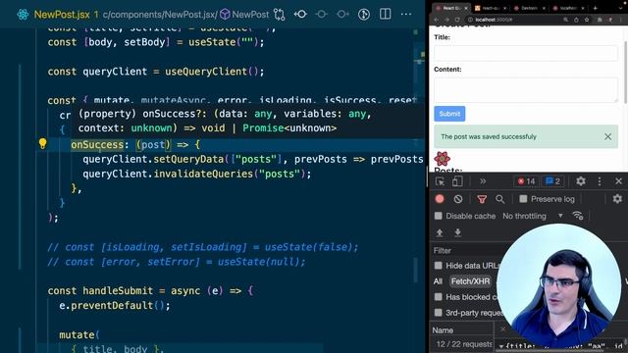Tick the Hide data URLs checkbox

click(439, 266)
